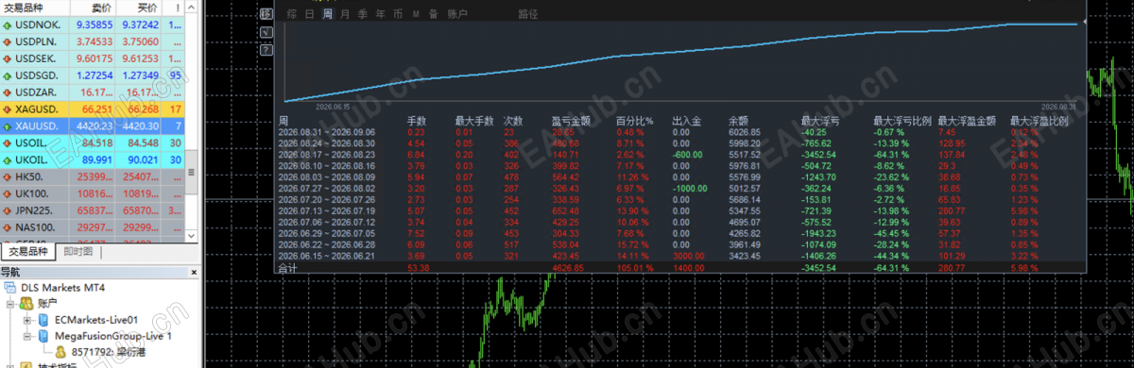The height and width of the screenshot is (368, 1134).
Task: Select the 年 yearly tab
Action: tap(380, 14)
